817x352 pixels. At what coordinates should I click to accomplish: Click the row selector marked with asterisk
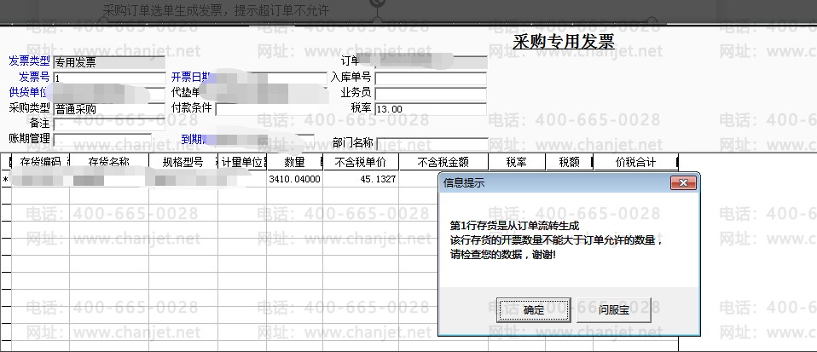[6, 179]
